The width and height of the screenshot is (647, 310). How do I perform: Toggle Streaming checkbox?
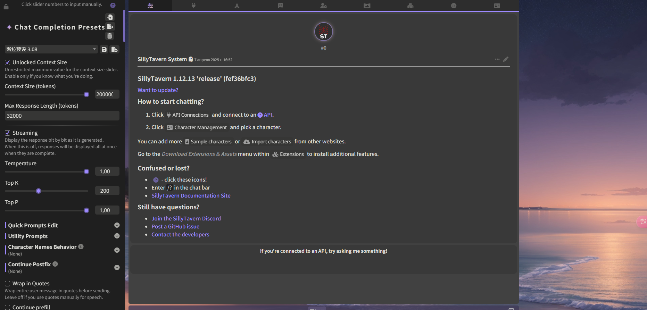click(x=7, y=133)
